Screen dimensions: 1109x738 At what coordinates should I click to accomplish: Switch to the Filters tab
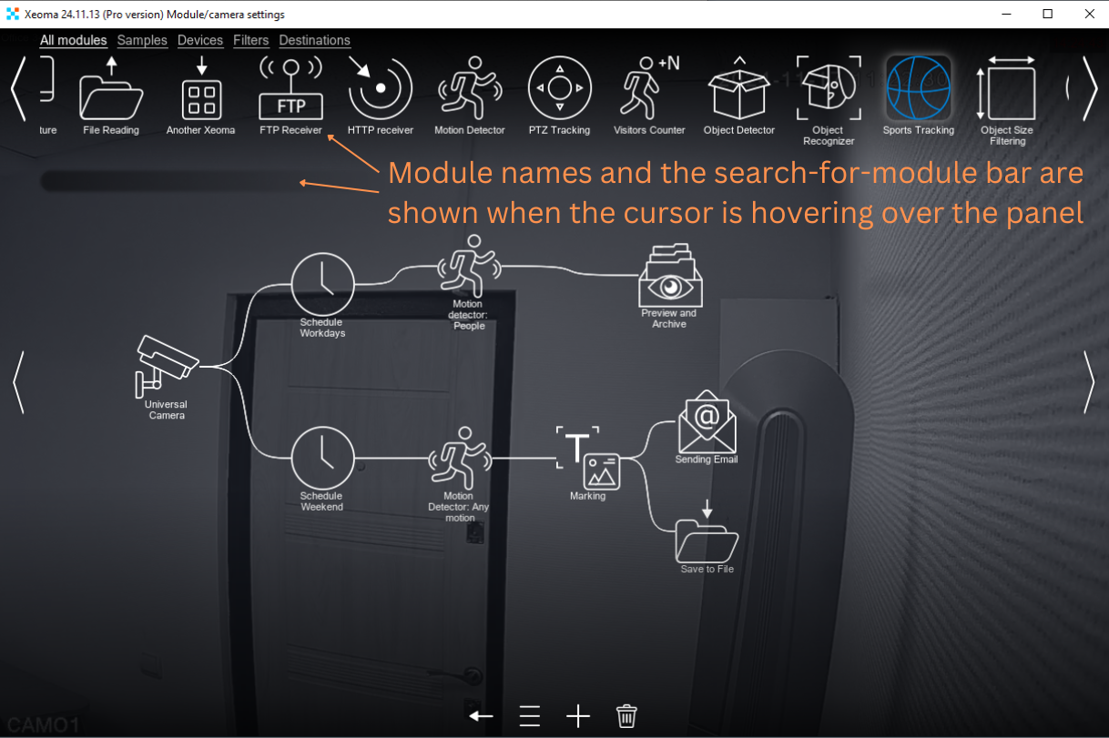pyautogui.click(x=251, y=40)
